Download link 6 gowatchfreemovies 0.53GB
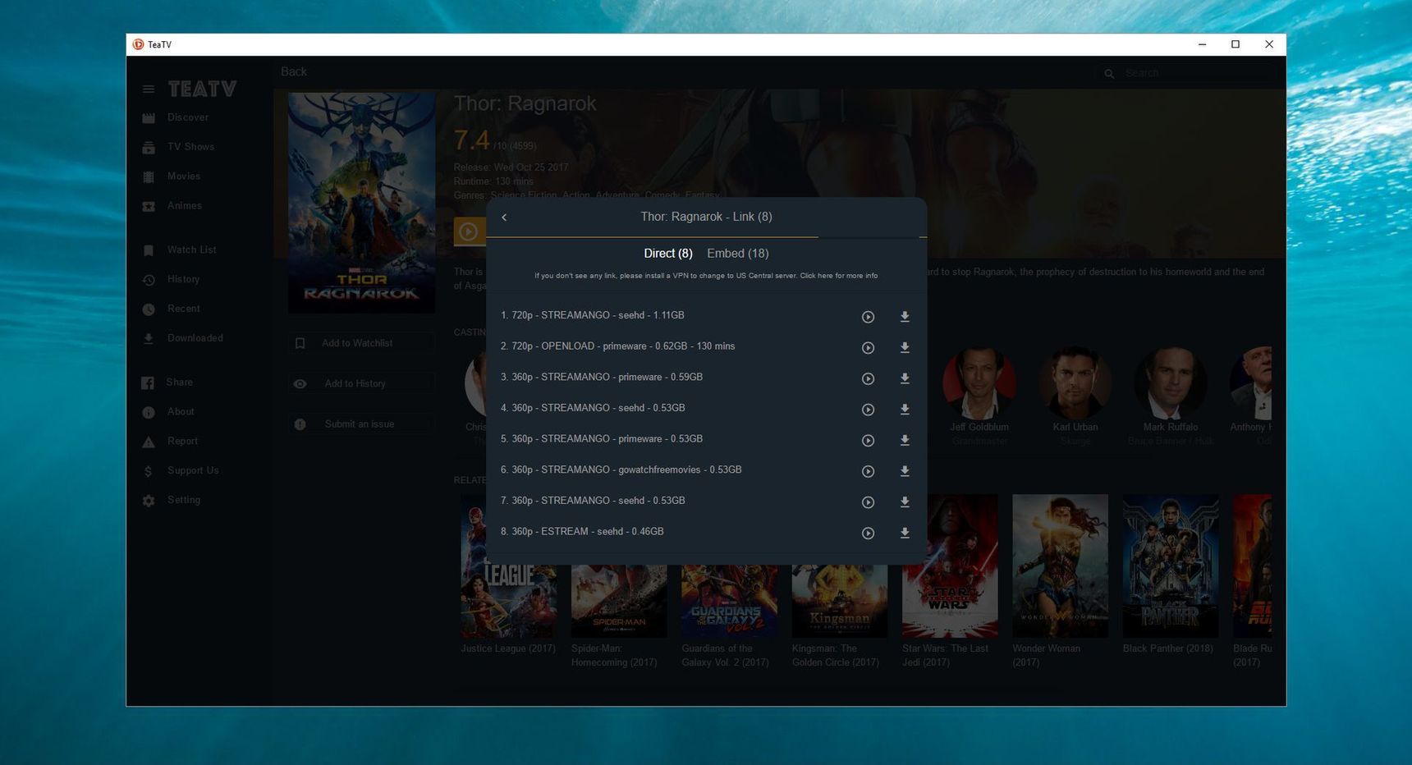1412x765 pixels. coord(905,471)
